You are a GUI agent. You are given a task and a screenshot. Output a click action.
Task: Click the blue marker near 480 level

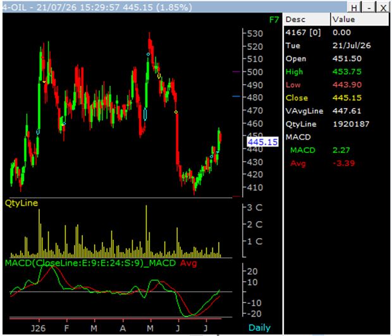[x=236, y=96]
